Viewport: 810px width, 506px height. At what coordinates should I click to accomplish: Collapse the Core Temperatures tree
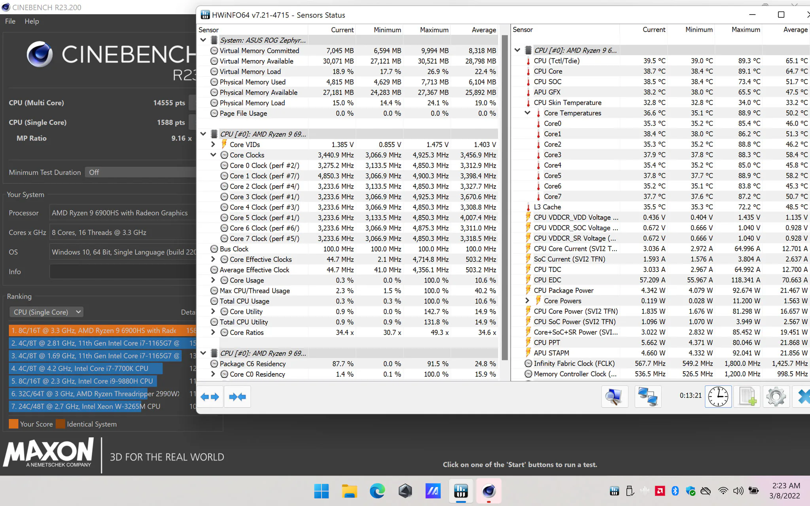pyautogui.click(x=527, y=113)
